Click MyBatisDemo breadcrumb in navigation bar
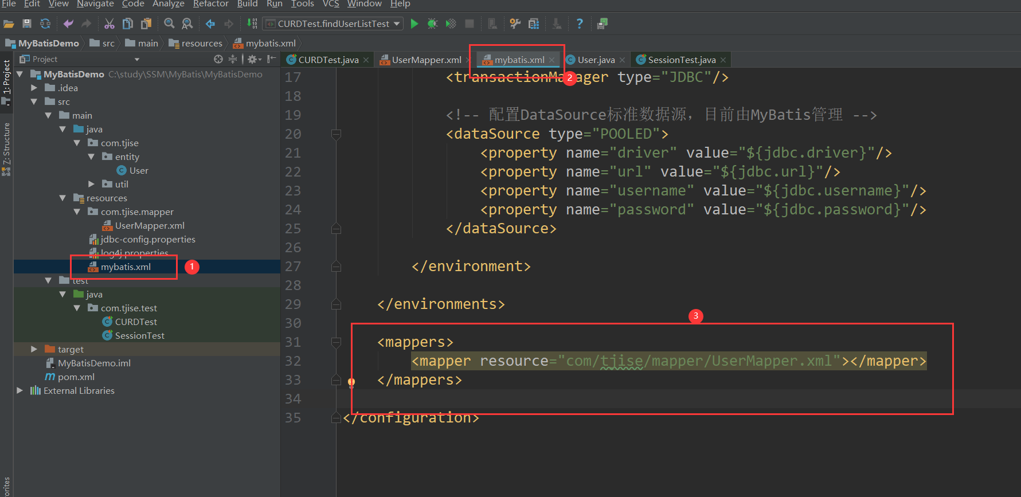The width and height of the screenshot is (1021, 497). point(42,43)
